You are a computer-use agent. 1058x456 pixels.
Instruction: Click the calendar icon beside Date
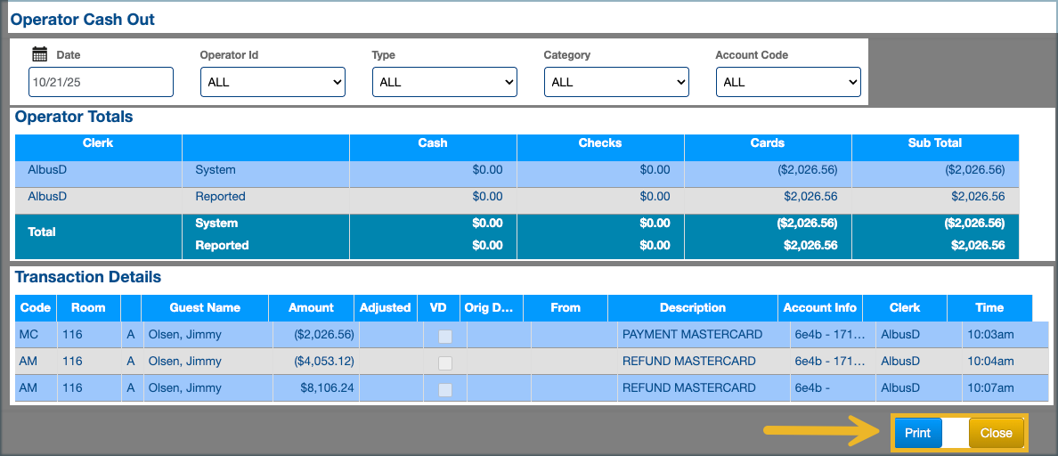point(39,54)
